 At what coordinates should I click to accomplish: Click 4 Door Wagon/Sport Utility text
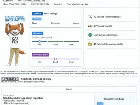click(x=14, y=4)
